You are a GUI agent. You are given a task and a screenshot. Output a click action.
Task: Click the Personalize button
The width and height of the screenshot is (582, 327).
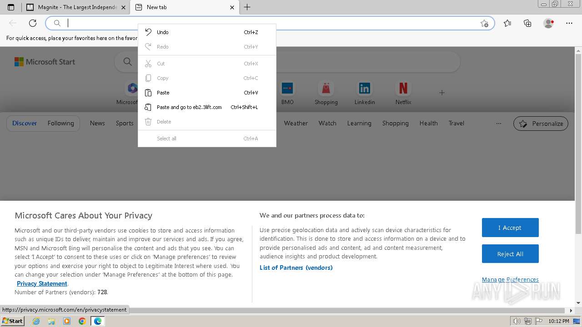click(x=541, y=124)
